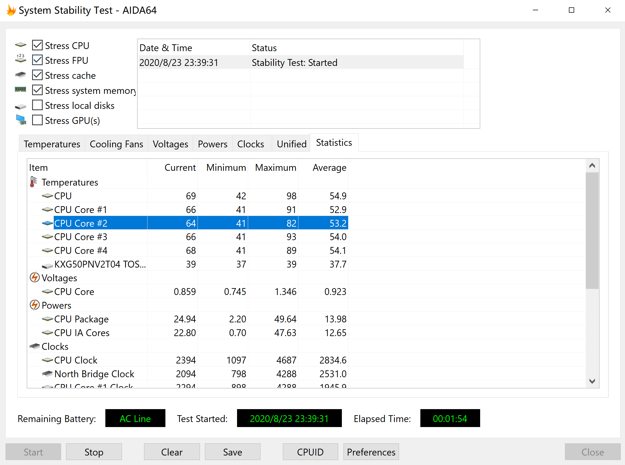Click the Maximum column header
625x465 pixels.
[x=273, y=167]
